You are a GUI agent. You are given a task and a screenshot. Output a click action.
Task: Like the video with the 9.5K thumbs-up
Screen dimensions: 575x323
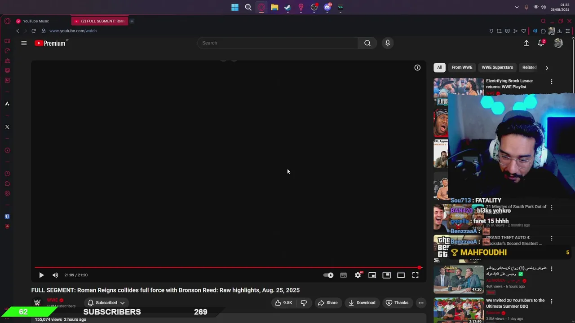click(x=283, y=303)
